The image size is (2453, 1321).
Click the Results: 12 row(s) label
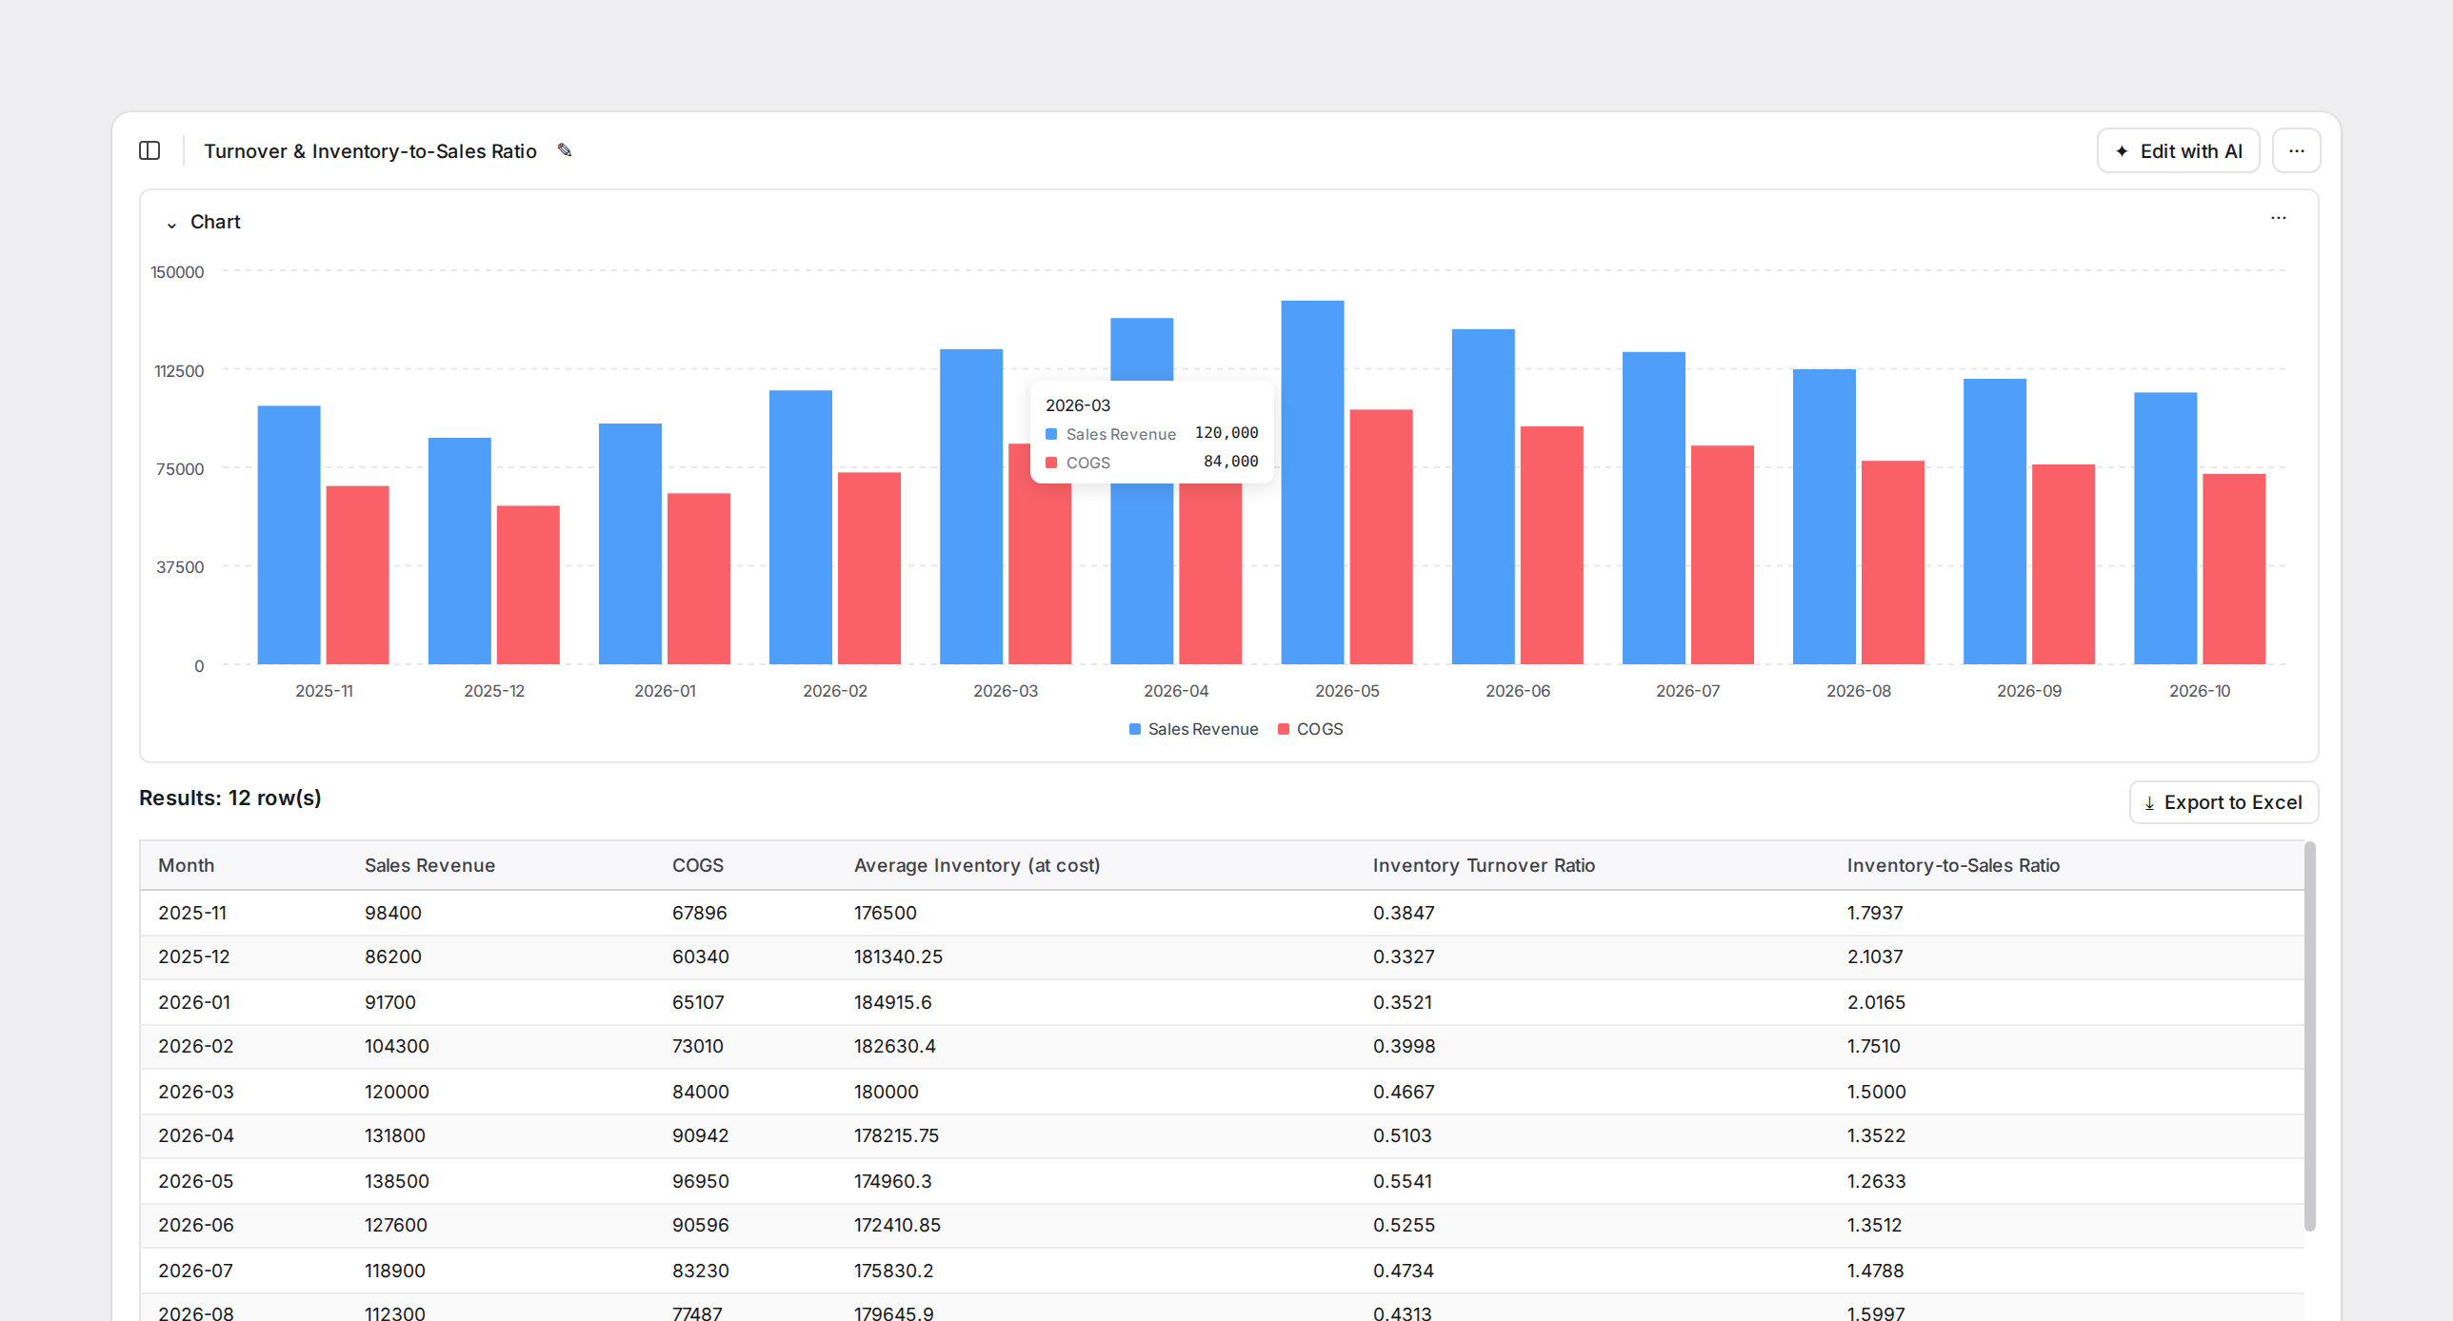[x=229, y=798]
